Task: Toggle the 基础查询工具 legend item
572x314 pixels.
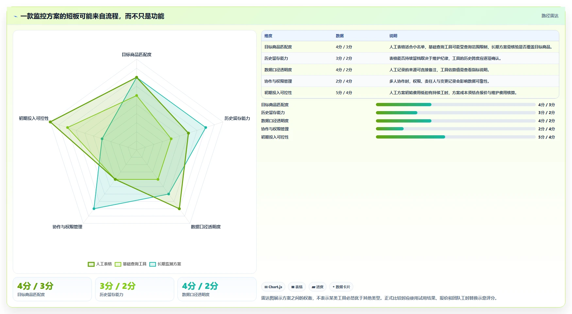Action: [130, 264]
